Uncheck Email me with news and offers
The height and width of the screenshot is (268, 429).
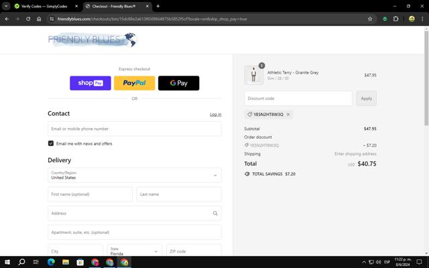point(51,143)
